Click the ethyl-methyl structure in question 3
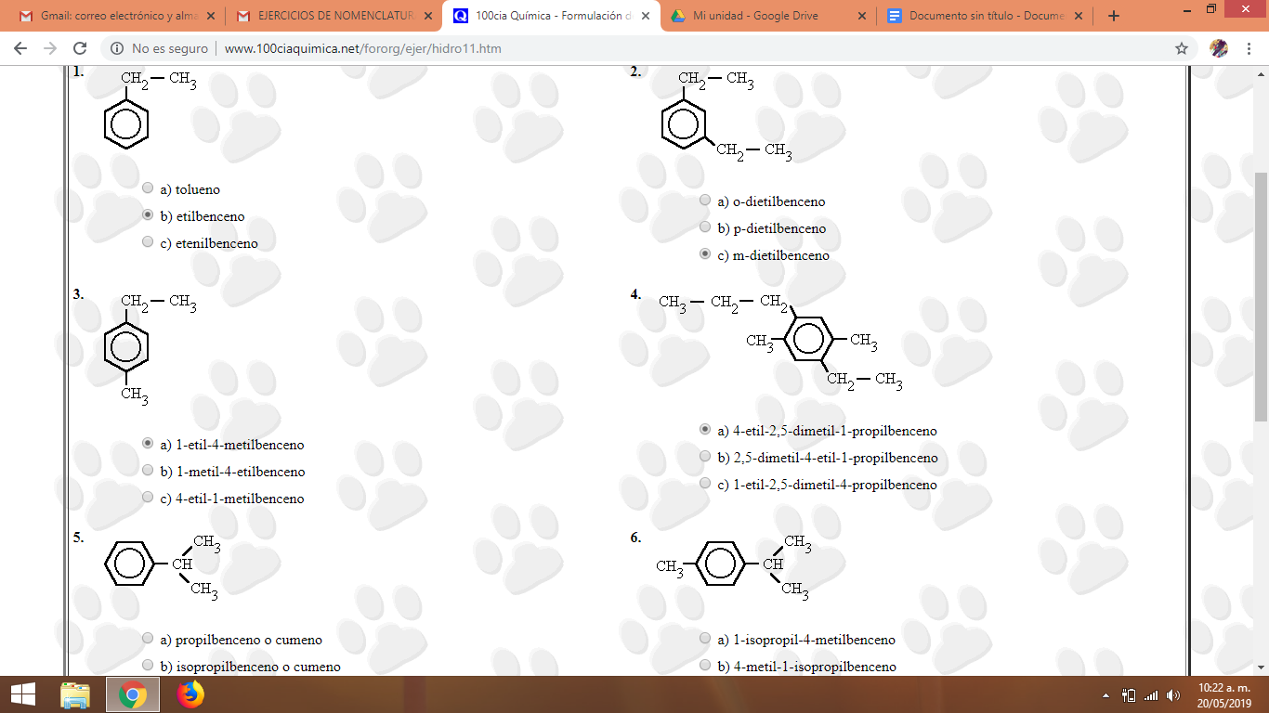This screenshot has height=713, width=1269. (x=150, y=350)
